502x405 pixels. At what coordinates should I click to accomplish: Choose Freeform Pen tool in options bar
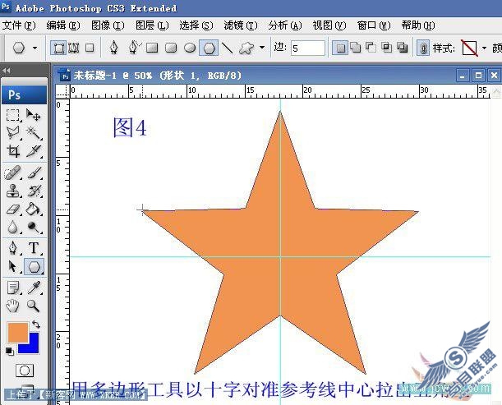pos(134,48)
